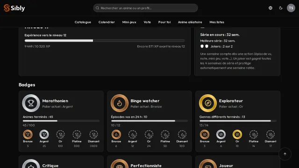This screenshot has width=299, height=168.
Task: Click the Binge watcher progress bar
Action: (x=149, y=121)
